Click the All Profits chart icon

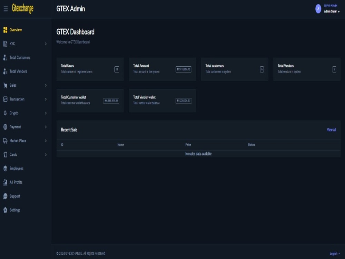pyautogui.click(x=5, y=182)
